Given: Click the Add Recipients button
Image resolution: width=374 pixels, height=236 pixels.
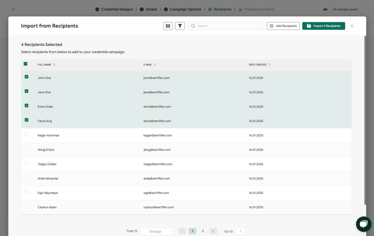Looking at the screenshot, I should tap(283, 26).
